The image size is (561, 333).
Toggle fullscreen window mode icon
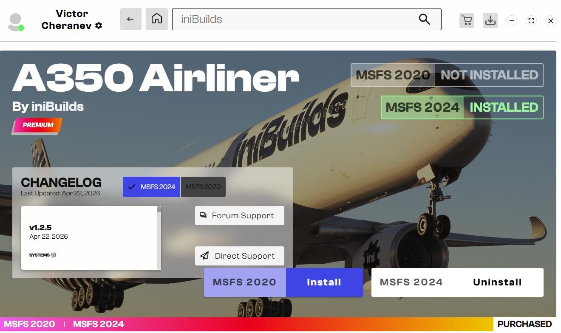tap(531, 21)
